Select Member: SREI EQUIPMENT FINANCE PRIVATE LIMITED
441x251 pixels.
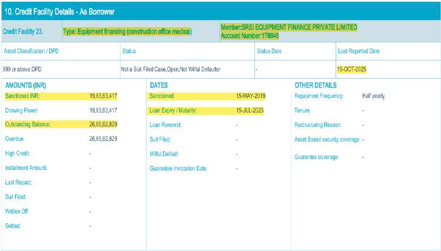tap(289, 27)
